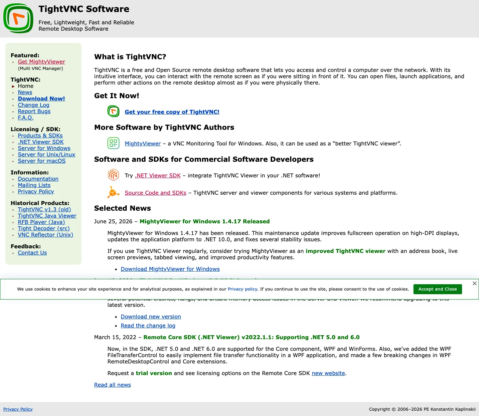Open Server for macOS link
The width and height of the screenshot is (479, 416).
(x=42, y=161)
